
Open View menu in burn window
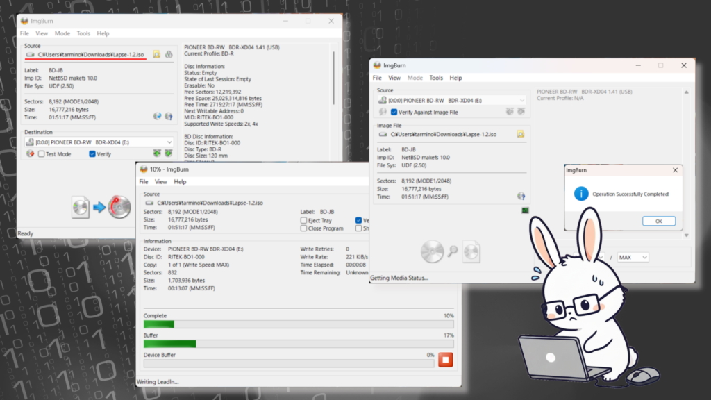[42, 33]
